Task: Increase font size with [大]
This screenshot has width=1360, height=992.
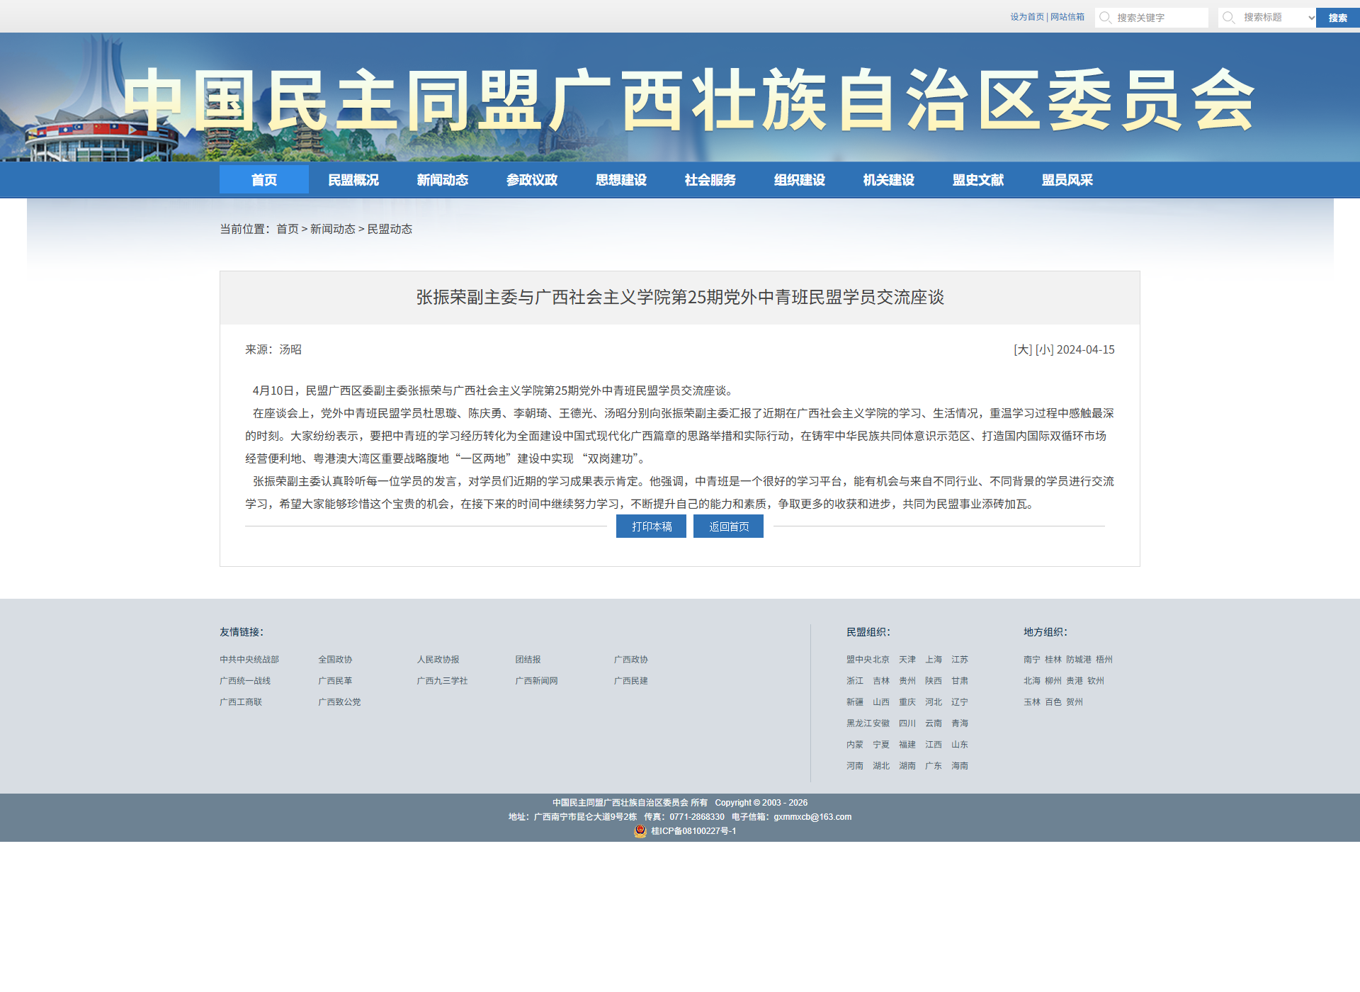Action: pyautogui.click(x=1023, y=349)
